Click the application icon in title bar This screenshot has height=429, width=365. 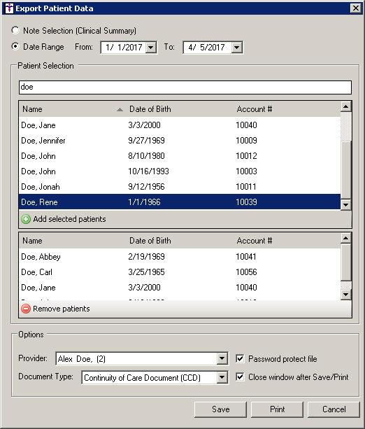tap(9, 8)
